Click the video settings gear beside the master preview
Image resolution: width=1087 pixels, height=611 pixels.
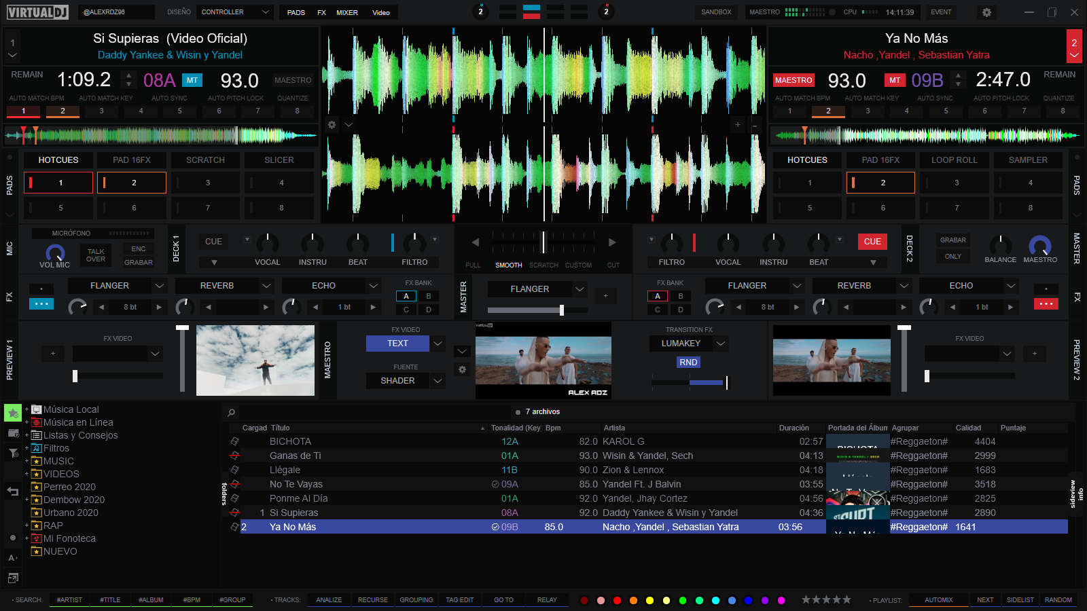click(x=462, y=370)
